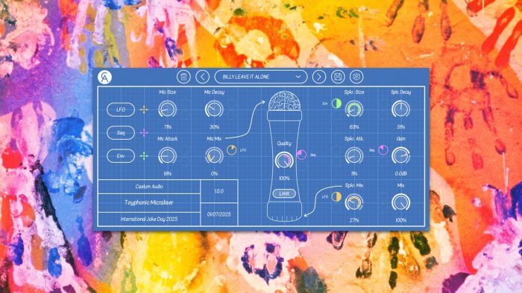Click the Mic Size knob
522x293 pixels.
(x=167, y=109)
